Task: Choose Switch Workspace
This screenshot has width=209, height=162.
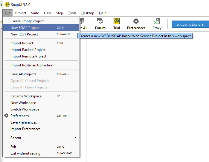Action: click(x=41, y=109)
